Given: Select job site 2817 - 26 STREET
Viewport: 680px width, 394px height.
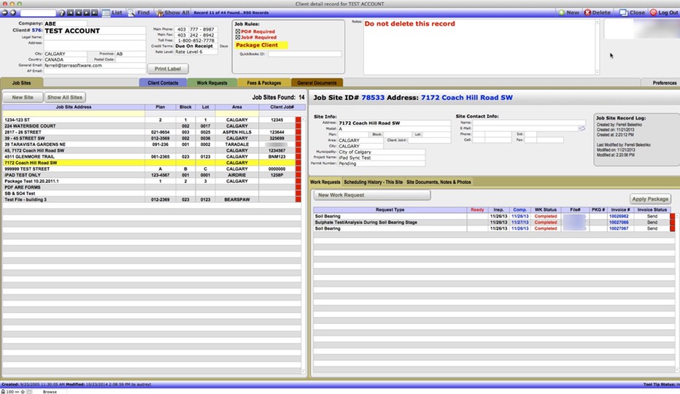Looking at the screenshot, I should [149, 132].
